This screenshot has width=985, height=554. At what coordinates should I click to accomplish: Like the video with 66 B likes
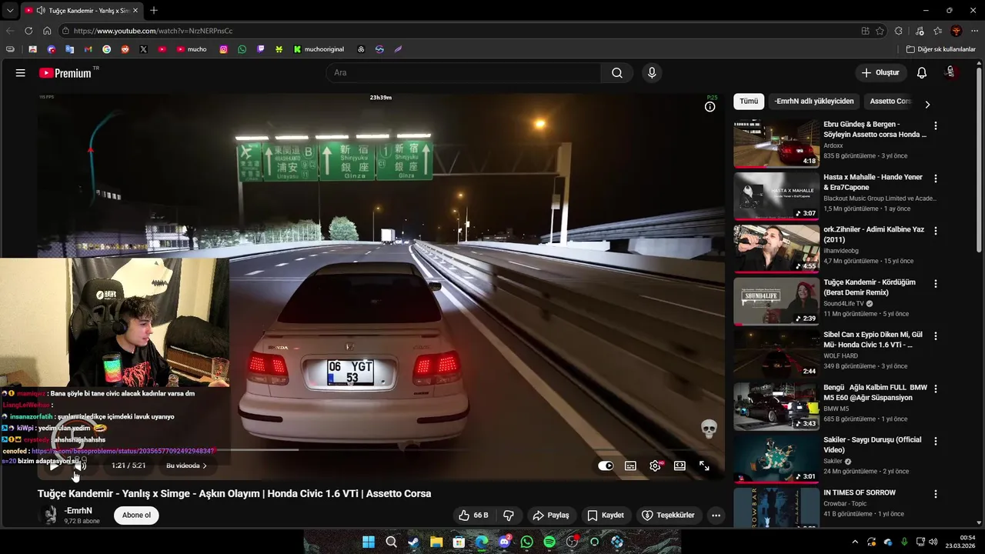point(474,516)
